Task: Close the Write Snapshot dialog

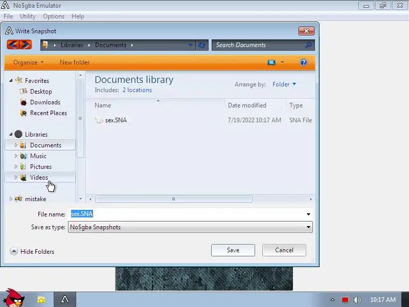Action: [306, 31]
